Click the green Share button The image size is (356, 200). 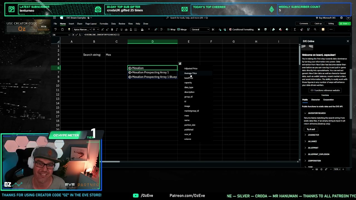point(345,24)
